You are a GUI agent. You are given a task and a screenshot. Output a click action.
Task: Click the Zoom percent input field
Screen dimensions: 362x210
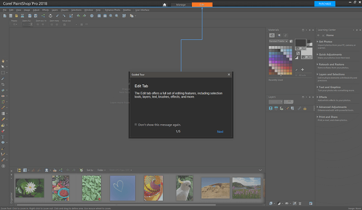[26, 24]
